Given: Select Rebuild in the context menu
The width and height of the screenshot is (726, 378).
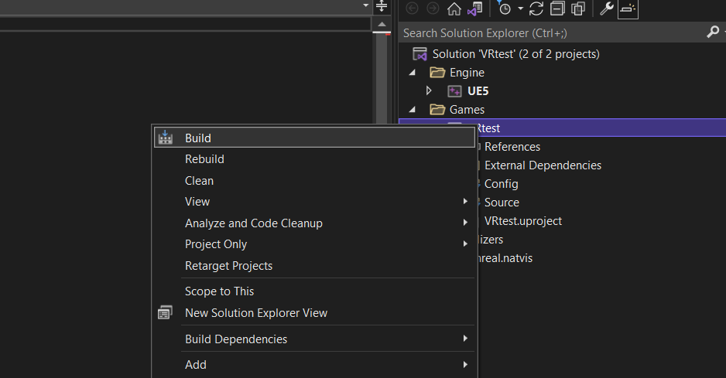Looking at the screenshot, I should [204, 159].
